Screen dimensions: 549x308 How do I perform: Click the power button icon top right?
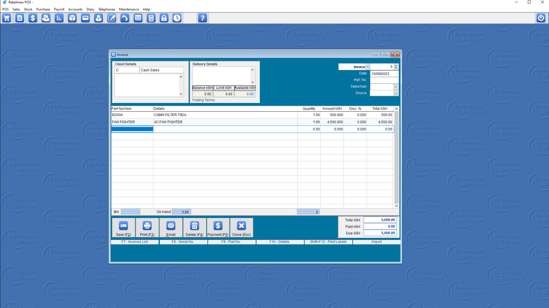point(541,18)
